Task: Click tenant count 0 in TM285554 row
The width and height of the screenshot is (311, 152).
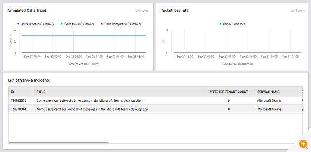Action: coord(229,100)
